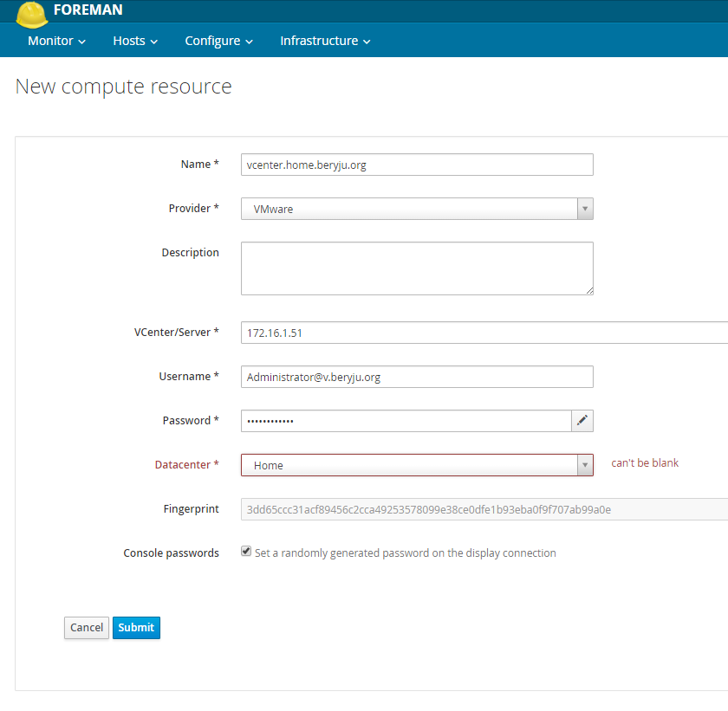The image size is (728, 711).
Task: Open the Infrastructure menu
Action: 319,40
